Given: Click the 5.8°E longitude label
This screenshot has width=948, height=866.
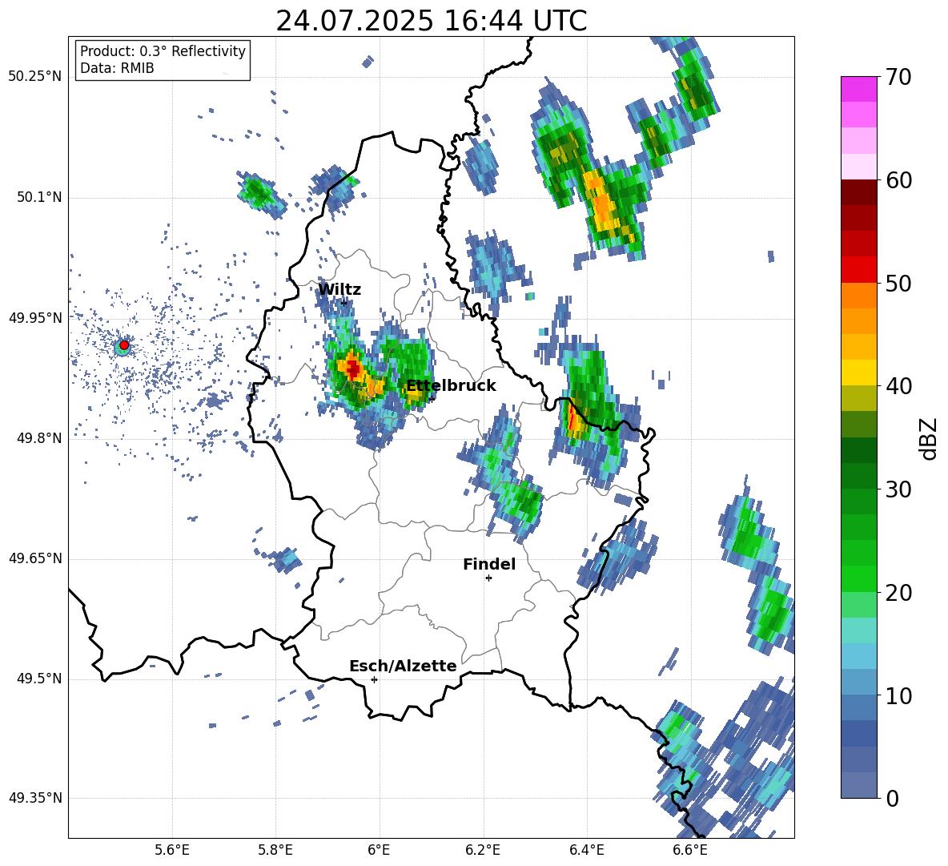Looking at the screenshot, I should pyautogui.click(x=275, y=850).
